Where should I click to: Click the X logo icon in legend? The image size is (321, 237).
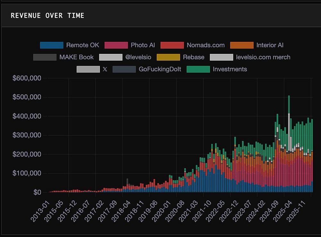(x=105, y=69)
